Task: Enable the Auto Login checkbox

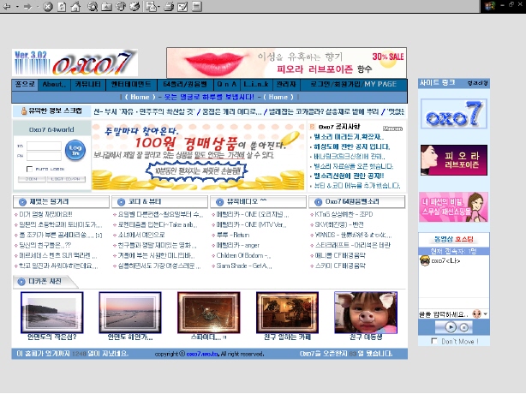Action: tap(31, 170)
